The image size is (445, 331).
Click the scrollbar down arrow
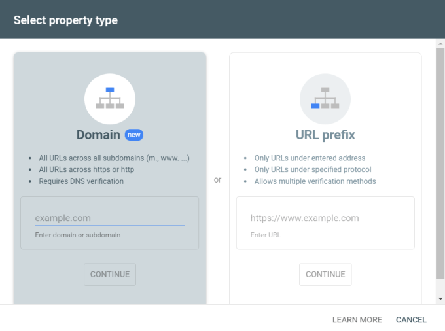pos(440,298)
